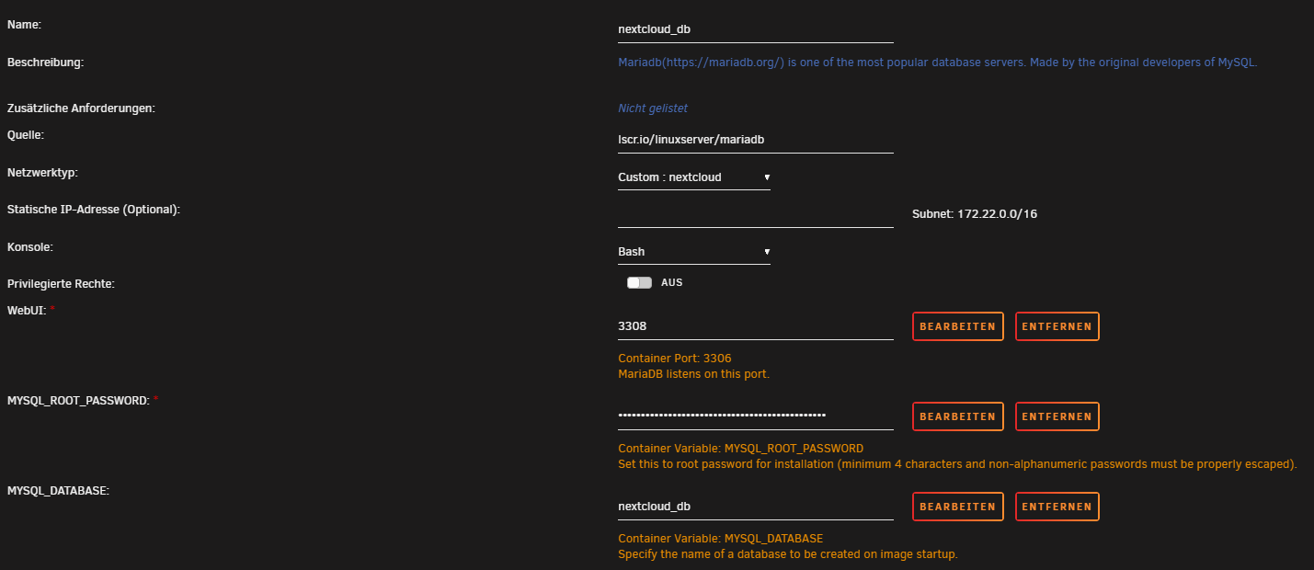The width and height of the screenshot is (1314, 570).
Task: Click the 'Container Port: 3306' text
Action: coord(675,359)
